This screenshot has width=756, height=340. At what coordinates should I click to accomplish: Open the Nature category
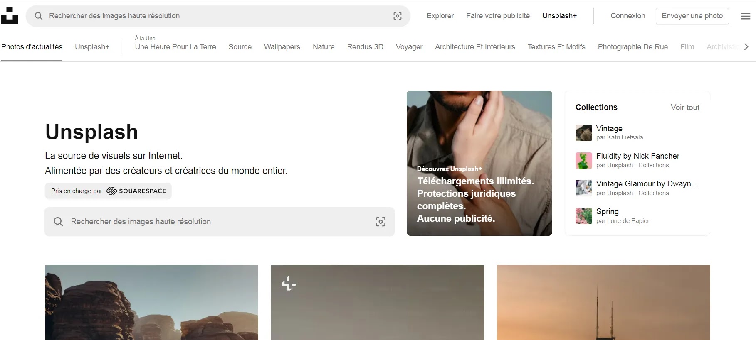(x=324, y=47)
